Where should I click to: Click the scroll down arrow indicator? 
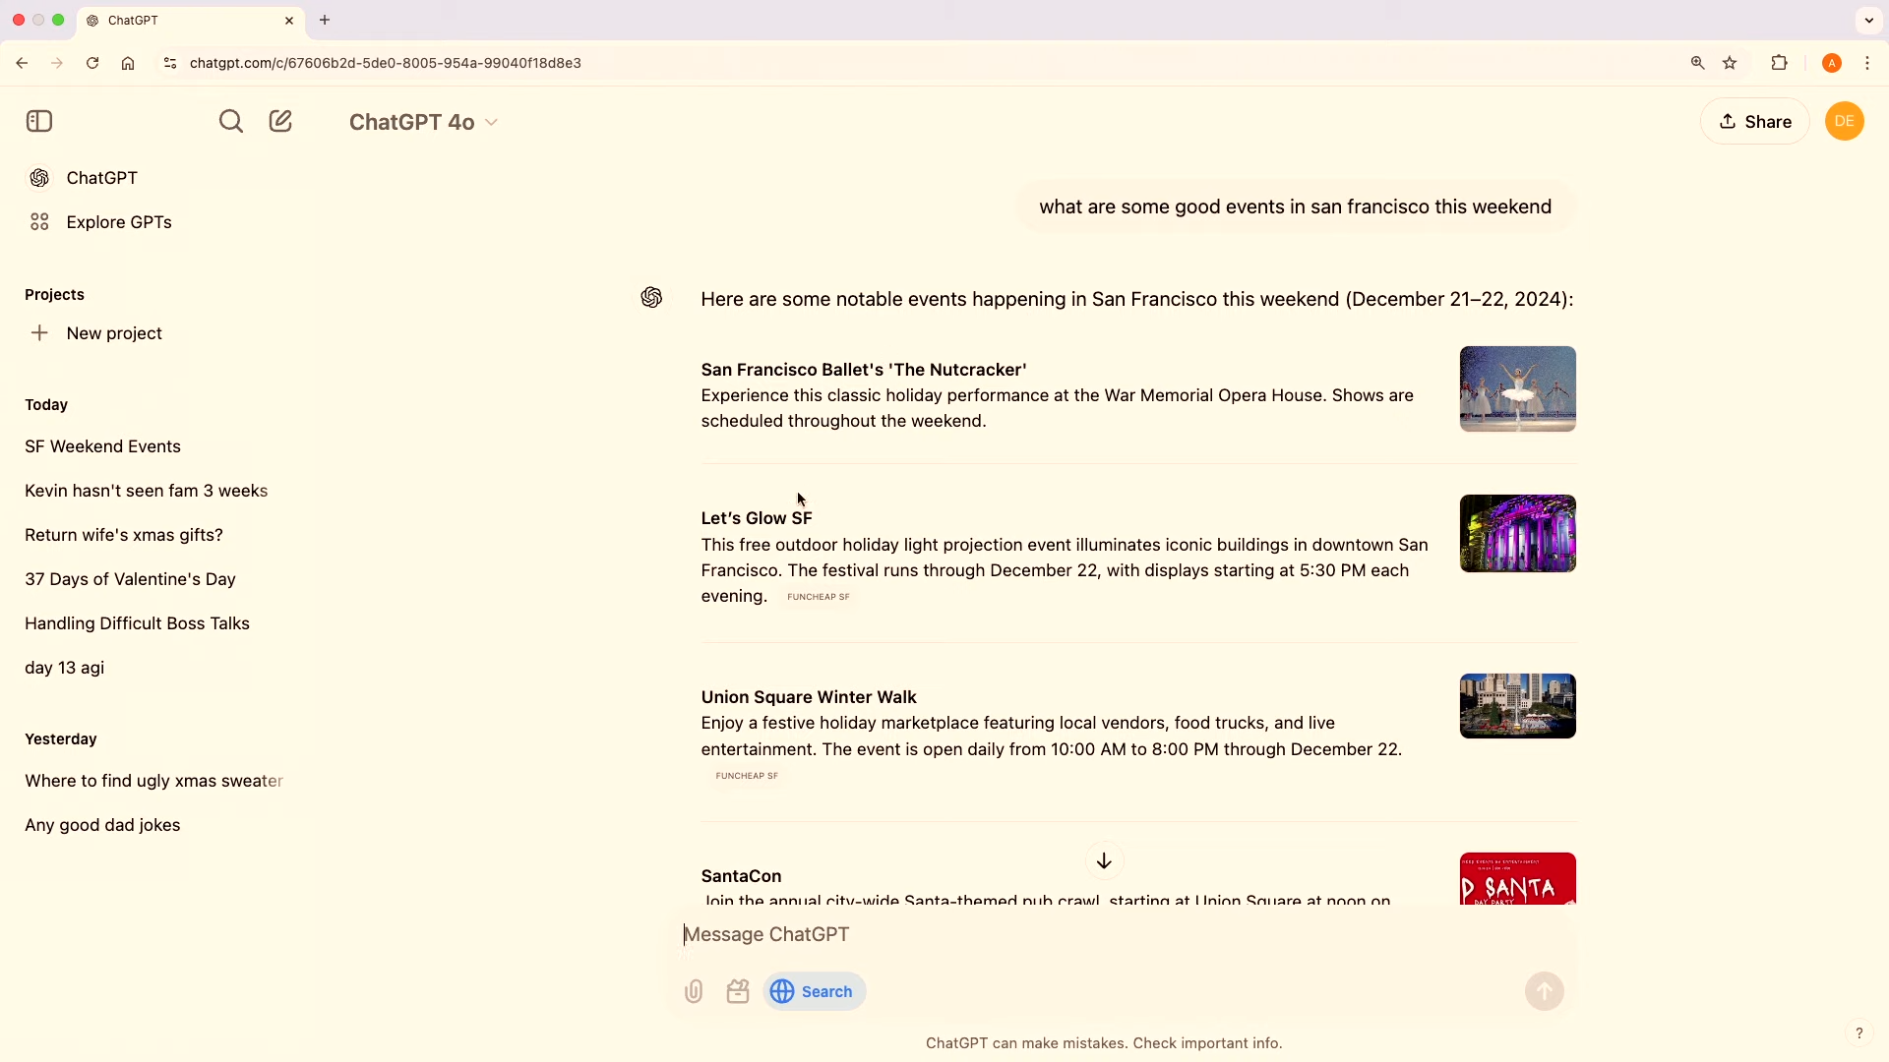click(x=1104, y=859)
